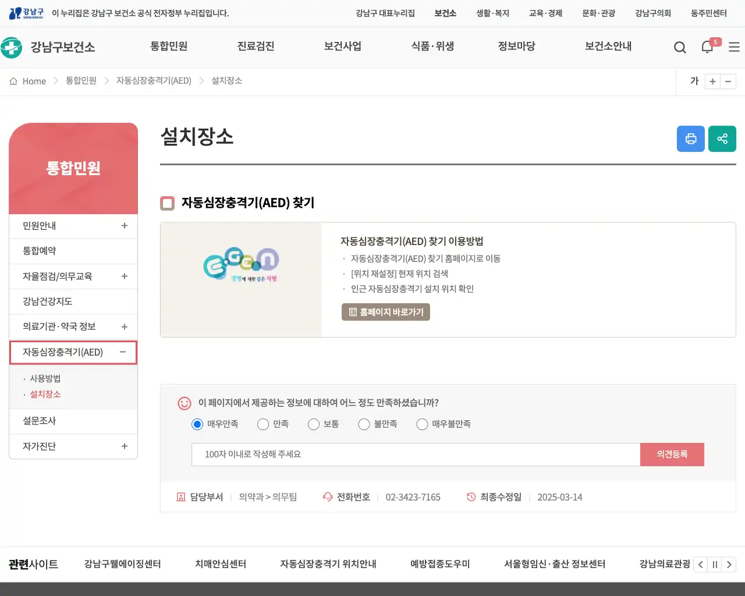Click the Home icon in the breadcrumb
Viewport: 745px width, 596px height.
coord(13,81)
